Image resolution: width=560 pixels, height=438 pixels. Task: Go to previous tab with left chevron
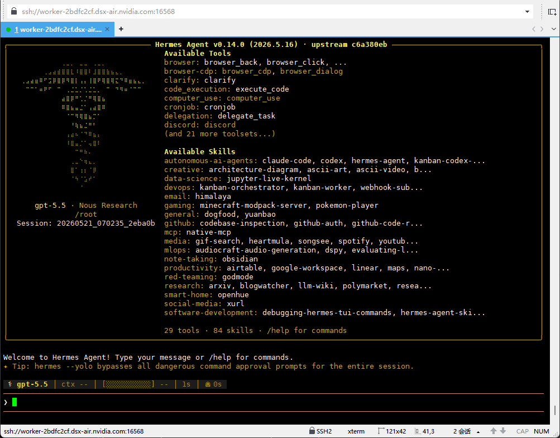click(534, 29)
